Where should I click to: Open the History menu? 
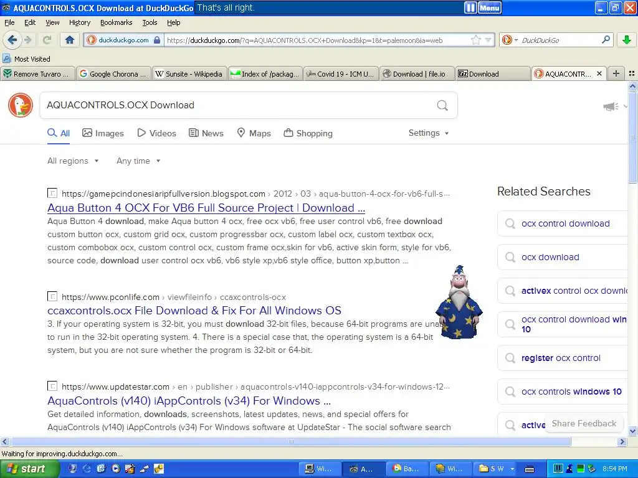click(79, 22)
